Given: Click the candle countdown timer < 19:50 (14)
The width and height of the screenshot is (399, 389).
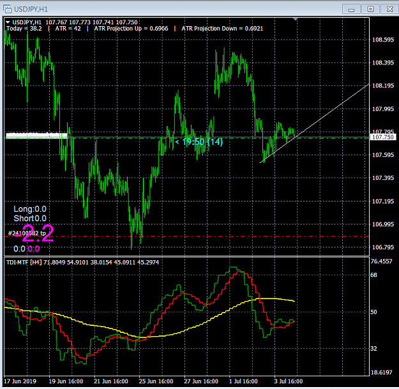Looking at the screenshot, I should click(x=199, y=142).
